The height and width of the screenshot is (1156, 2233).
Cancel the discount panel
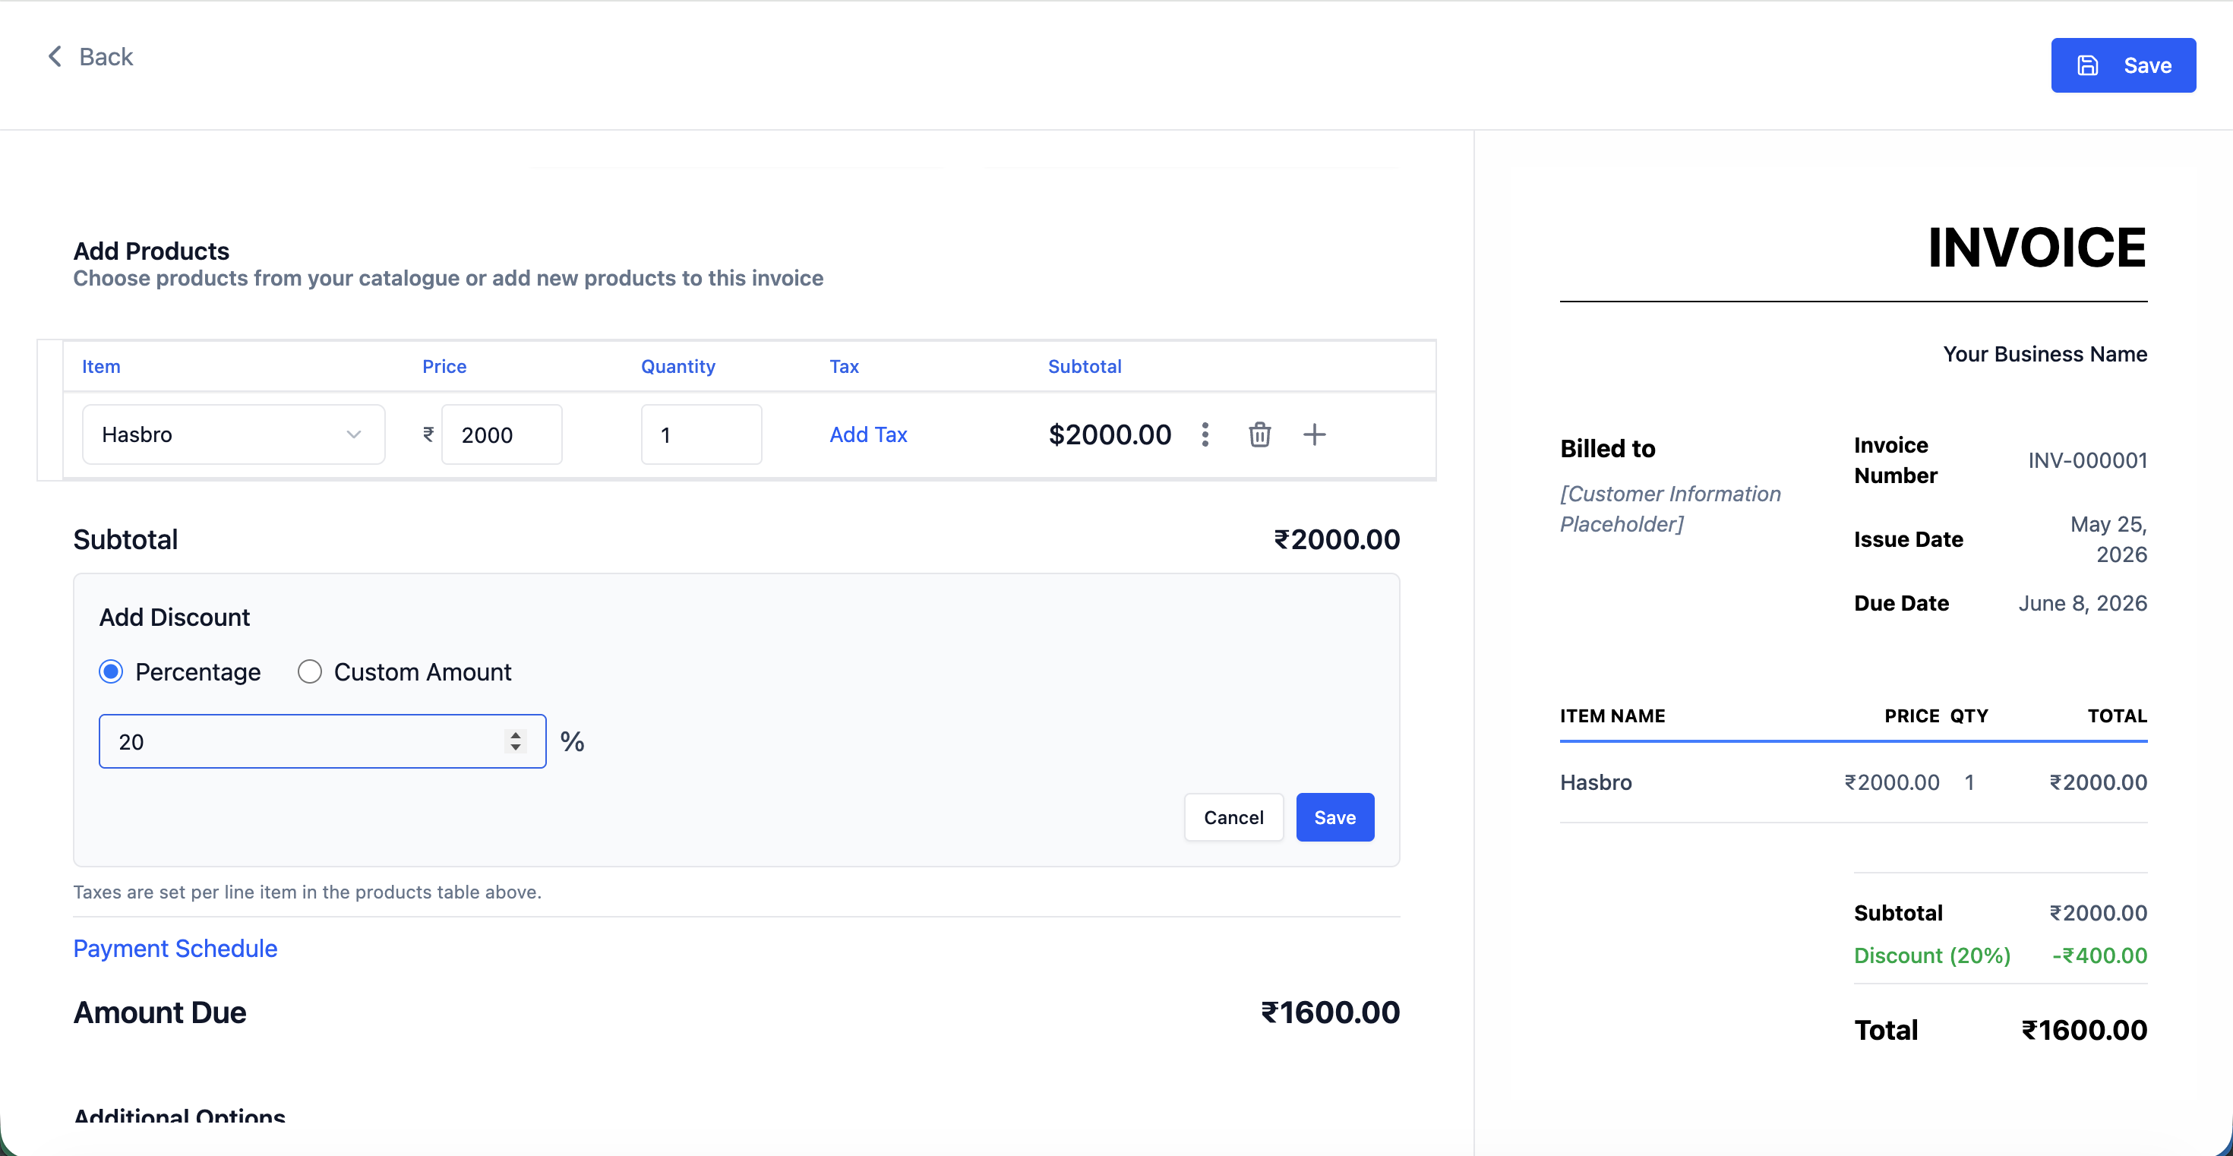point(1233,817)
